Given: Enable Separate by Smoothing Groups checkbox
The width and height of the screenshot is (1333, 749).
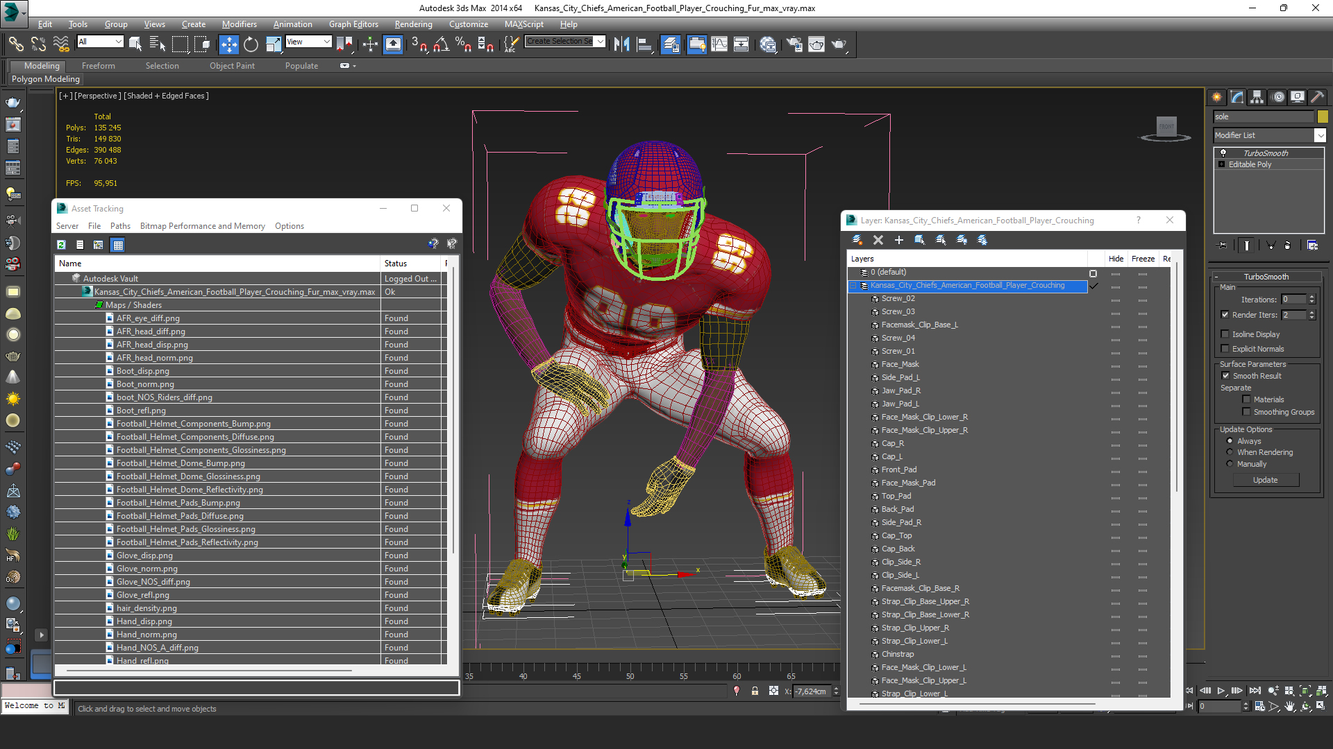Looking at the screenshot, I should pyautogui.click(x=1246, y=412).
